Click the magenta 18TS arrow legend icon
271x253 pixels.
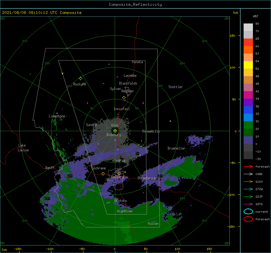248,204
